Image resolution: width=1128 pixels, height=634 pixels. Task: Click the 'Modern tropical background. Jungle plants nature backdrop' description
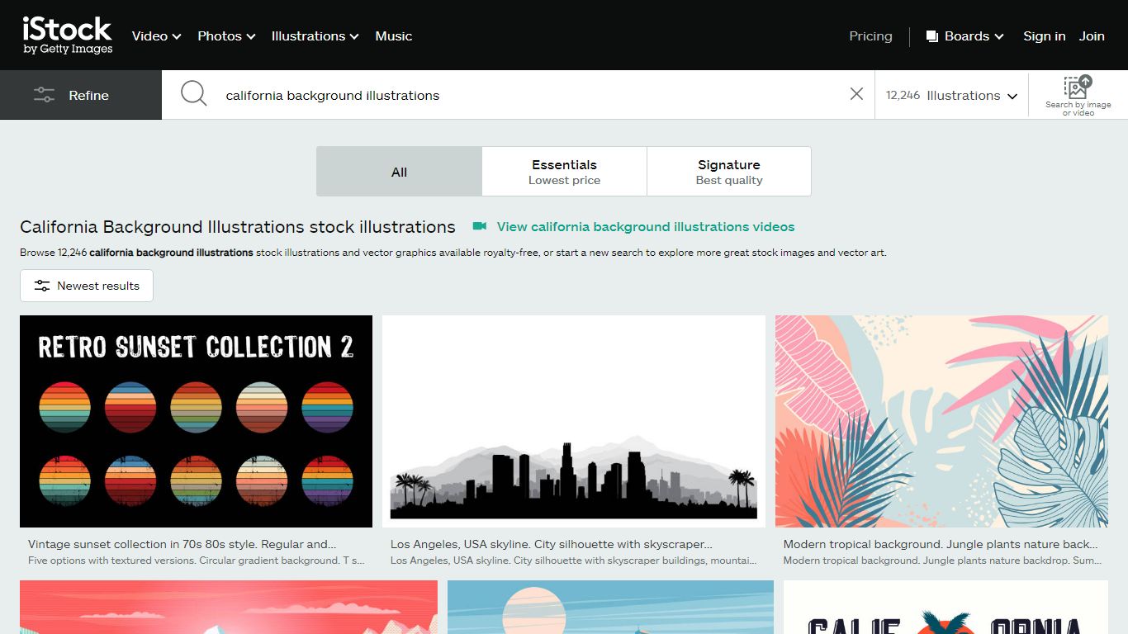(x=942, y=561)
